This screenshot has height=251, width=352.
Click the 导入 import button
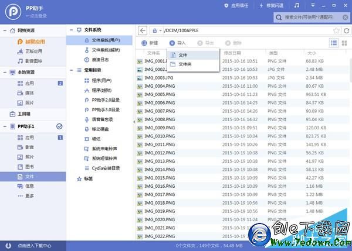click(177, 43)
